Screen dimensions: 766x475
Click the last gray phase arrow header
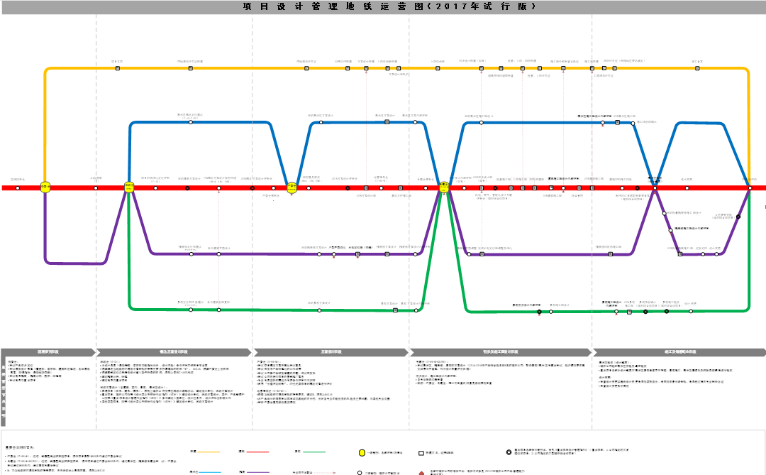tap(679, 352)
